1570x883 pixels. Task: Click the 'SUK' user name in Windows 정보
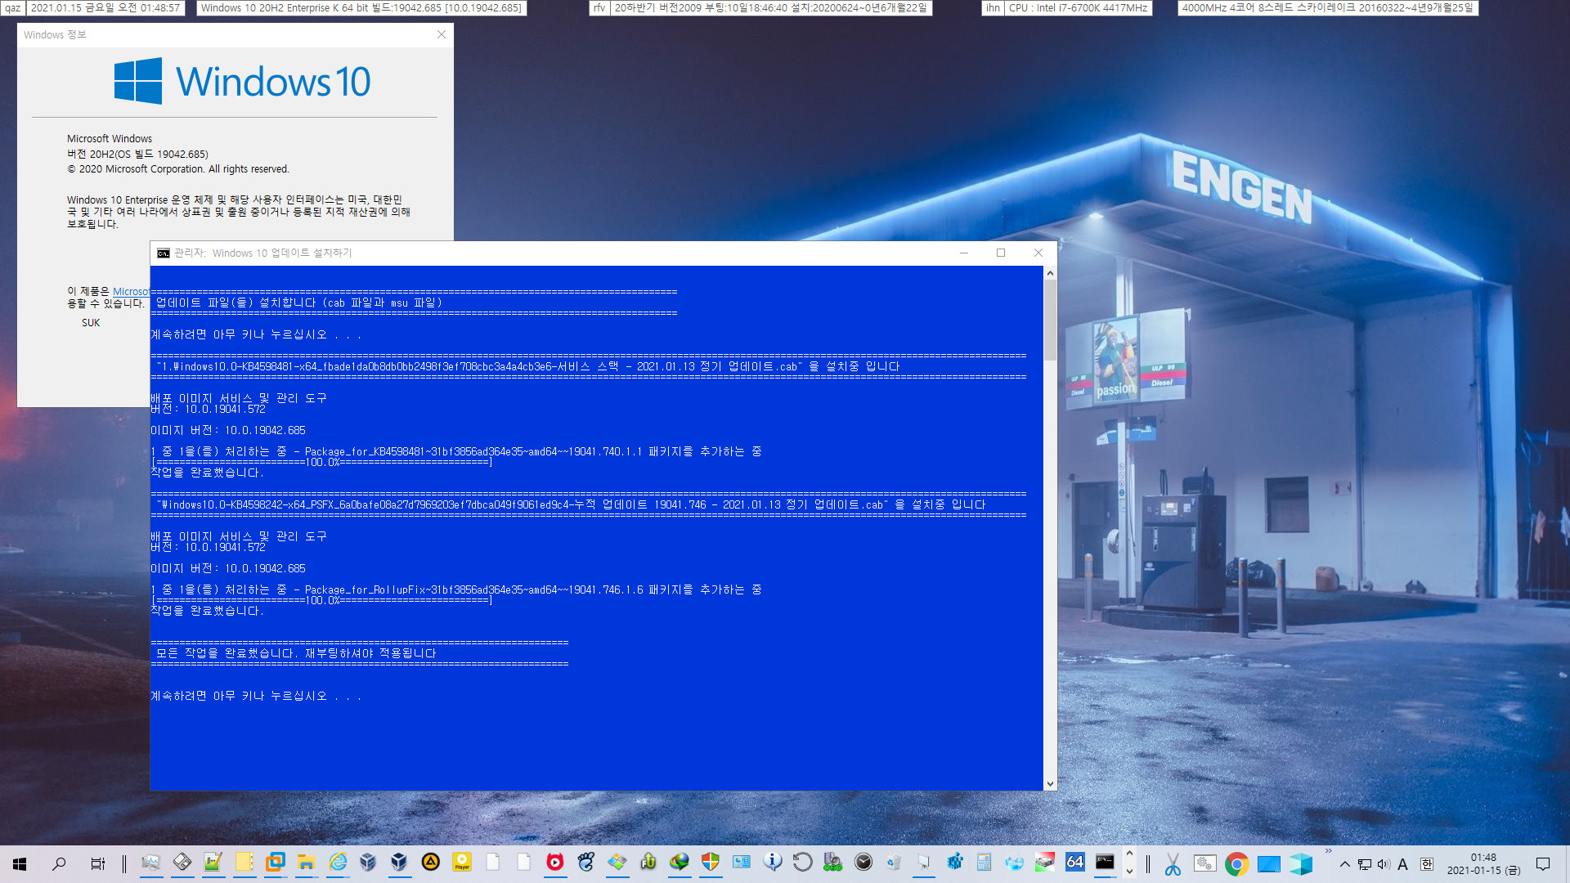coord(91,323)
